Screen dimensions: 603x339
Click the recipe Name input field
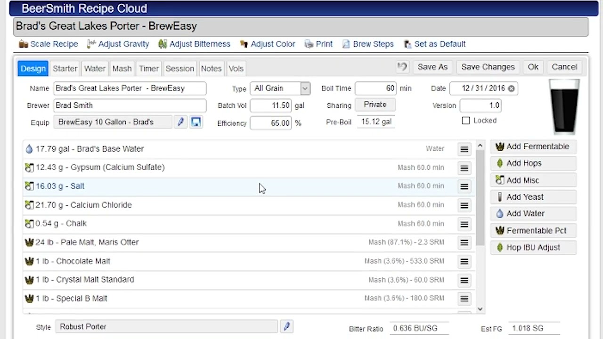tap(130, 88)
